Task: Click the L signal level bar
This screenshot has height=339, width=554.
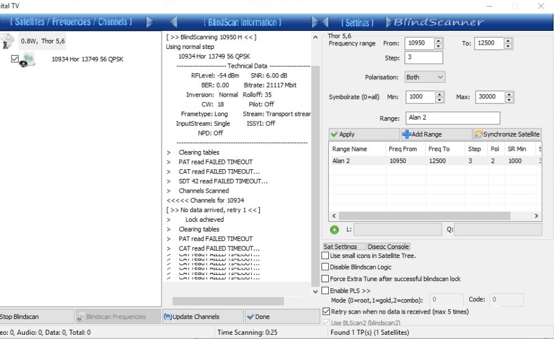Action: (x=397, y=229)
